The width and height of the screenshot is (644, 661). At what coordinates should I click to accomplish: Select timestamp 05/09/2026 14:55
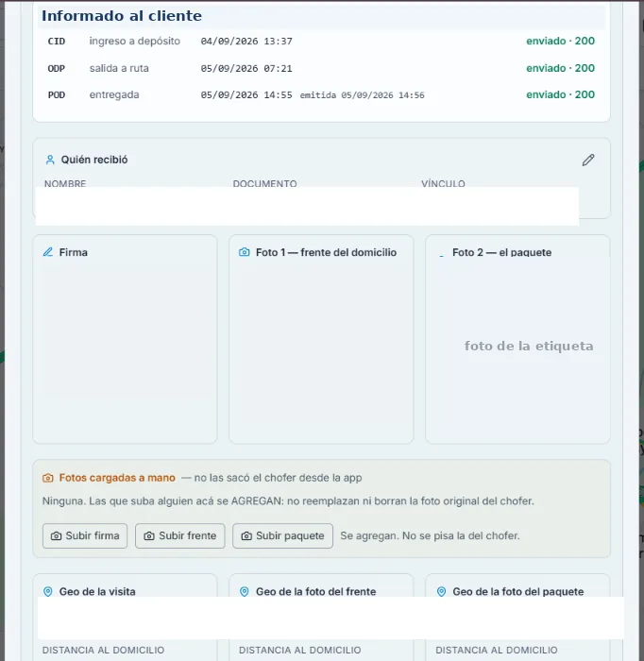coord(246,94)
